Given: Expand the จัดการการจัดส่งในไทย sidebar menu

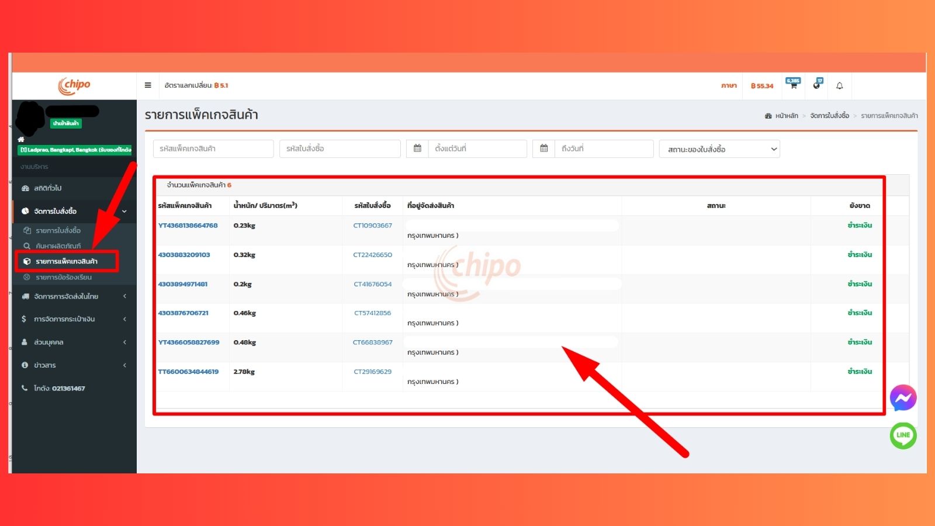Looking at the screenshot, I should [74, 296].
